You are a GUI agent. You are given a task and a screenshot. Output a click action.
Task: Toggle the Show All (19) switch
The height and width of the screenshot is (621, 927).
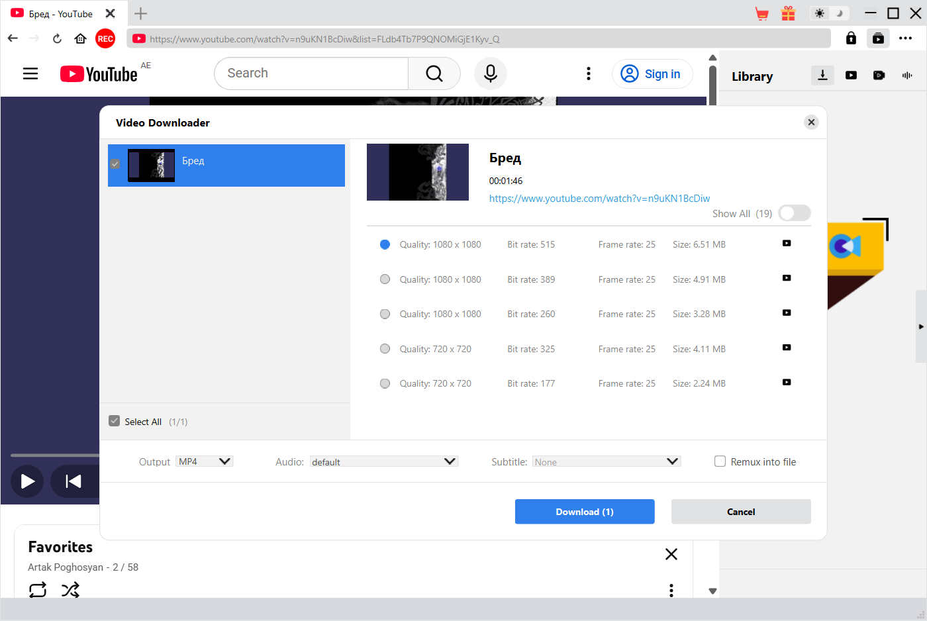[x=795, y=213]
